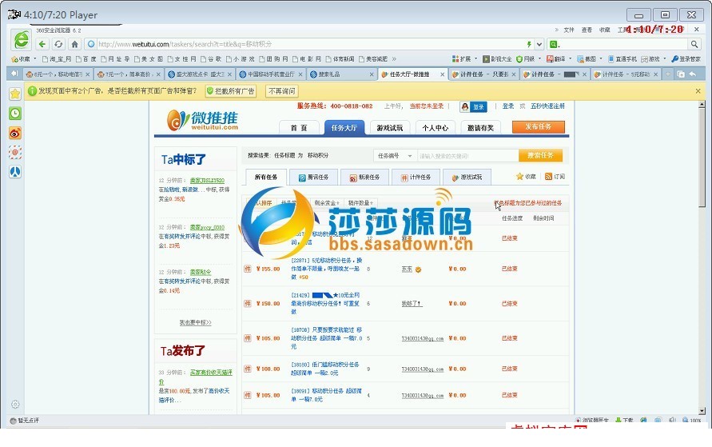Open the 淘宝网 bookmark
The height and width of the screenshot is (447, 712).
[x=57, y=58]
